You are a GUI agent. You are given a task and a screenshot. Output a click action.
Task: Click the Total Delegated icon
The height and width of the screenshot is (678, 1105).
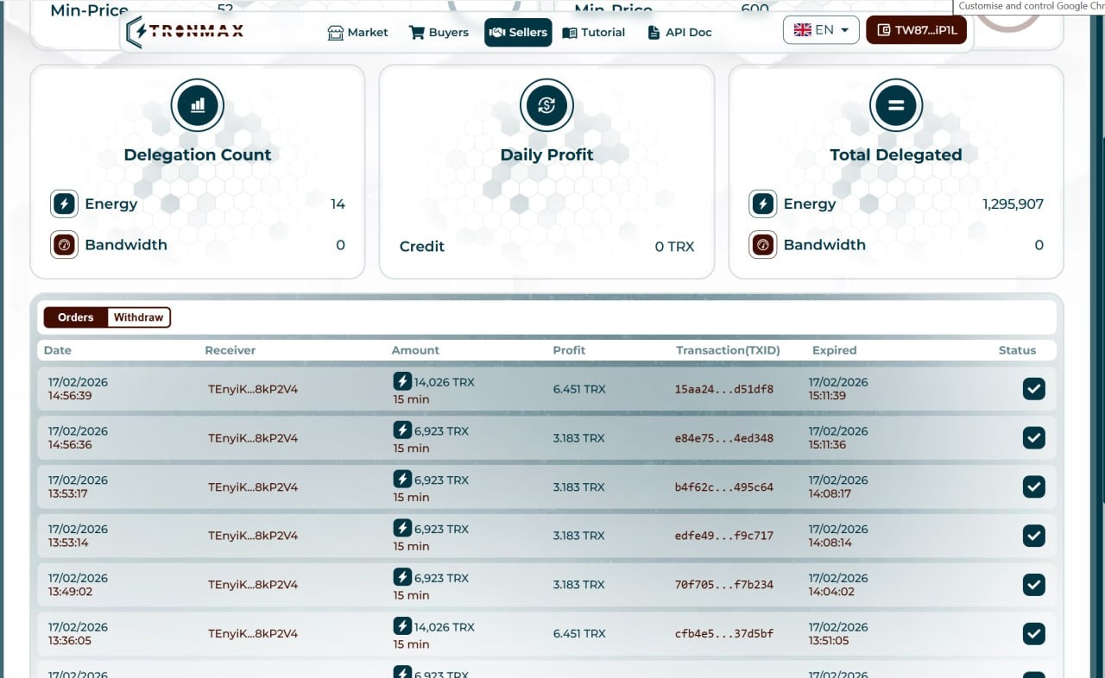tap(896, 104)
